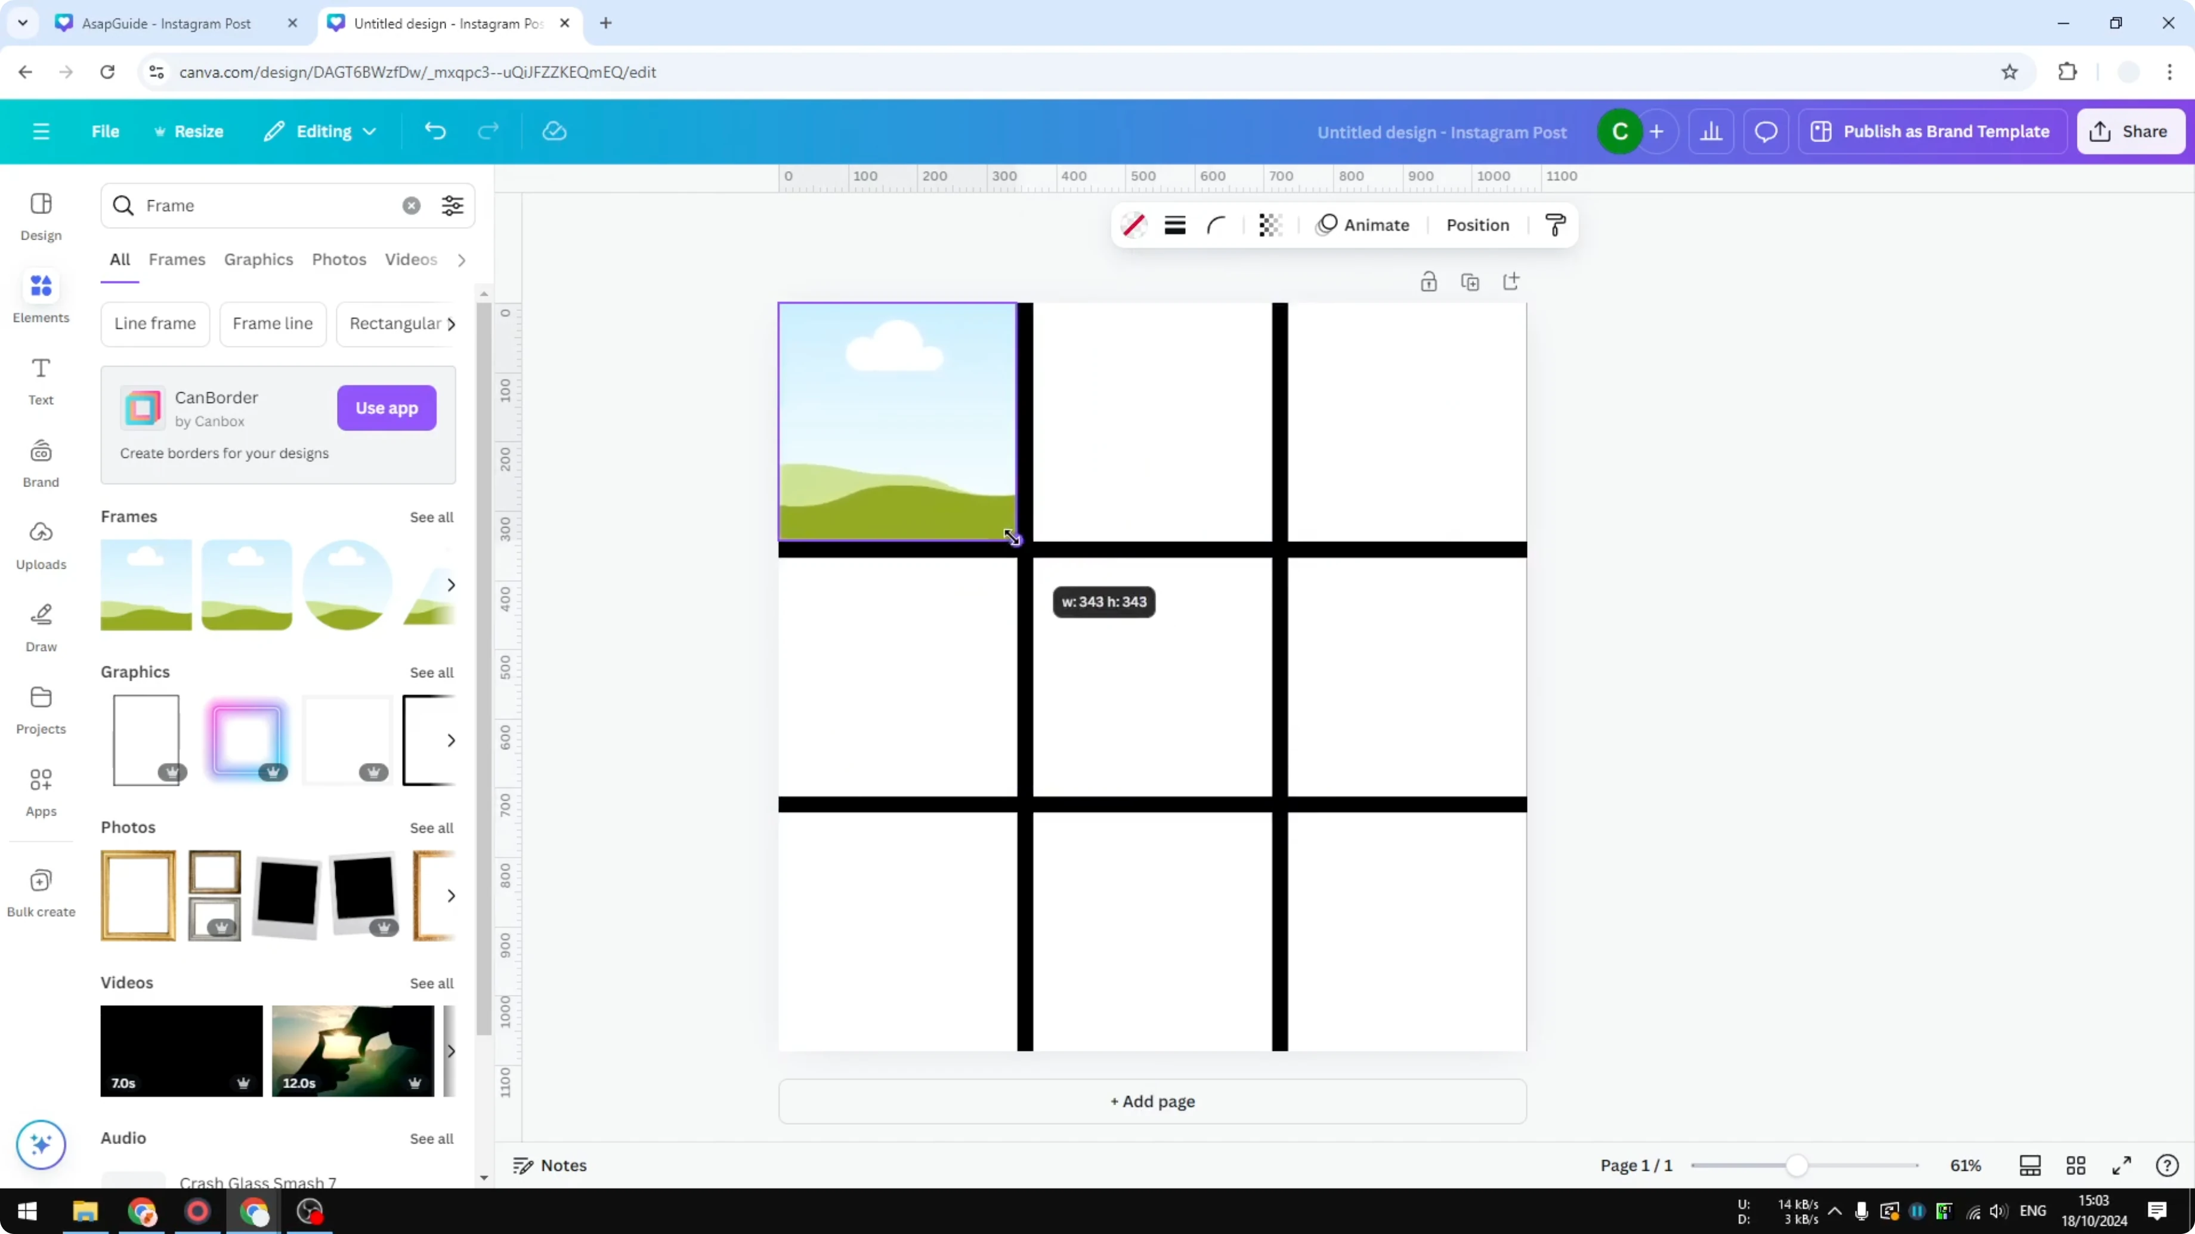2195x1234 pixels.
Task: Select the copy style roller tool
Action: (1554, 225)
